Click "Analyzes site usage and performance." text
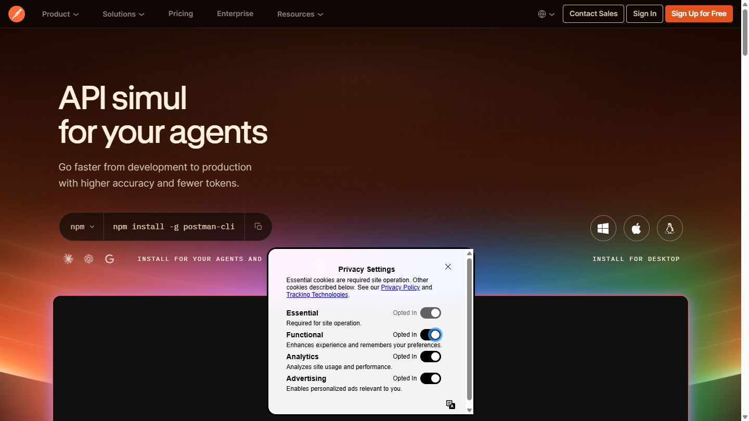Image resolution: width=749 pixels, height=421 pixels. (x=339, y=367)
